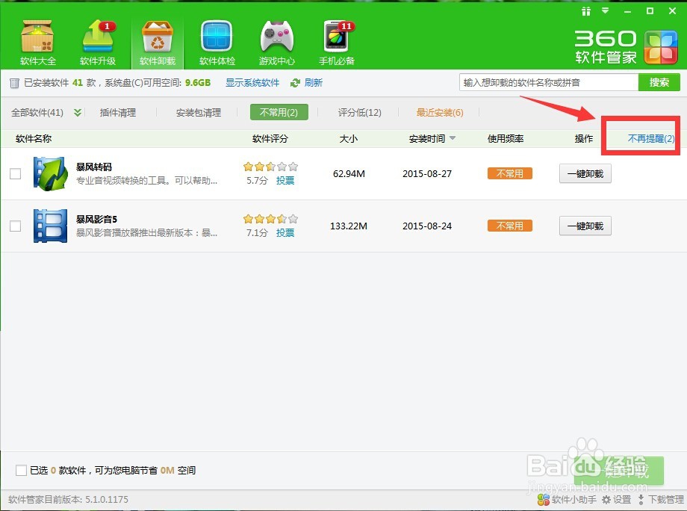Open the 不再提醒(2) link
The width and height of the screenshot is (687, 511).
651,138
